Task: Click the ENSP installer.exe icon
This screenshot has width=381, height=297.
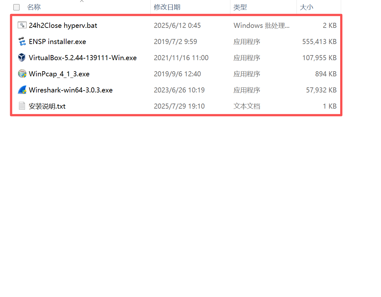Action: click(x=22, y=41)
